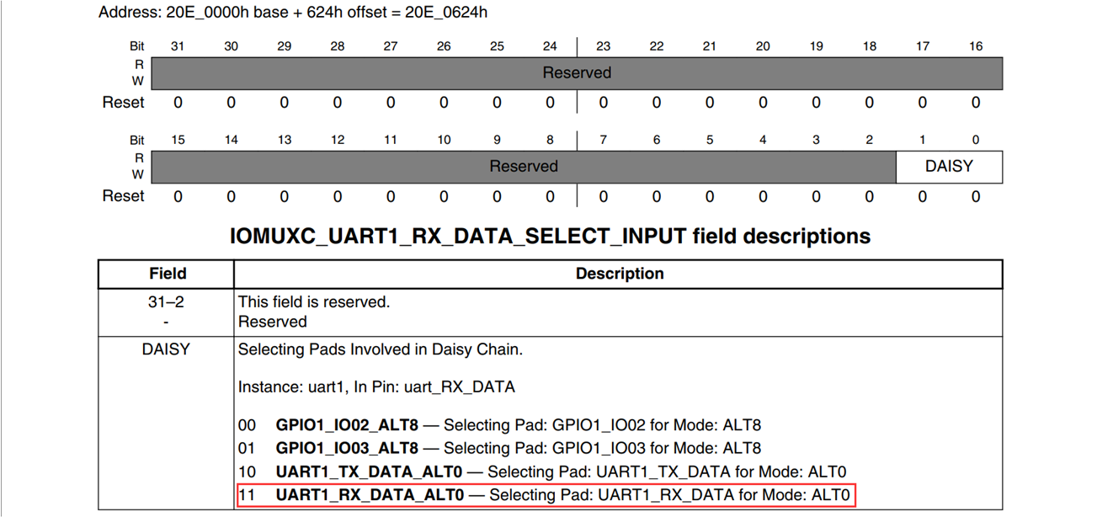Click the "This field is reserved." text
This screenshot has width=1097, height=517.
[314, 301]
